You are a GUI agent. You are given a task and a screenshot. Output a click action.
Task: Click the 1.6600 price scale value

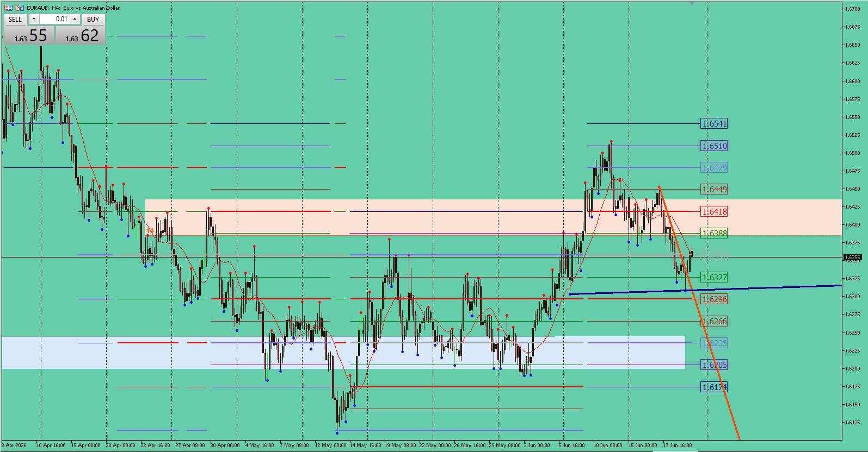pos(852,81)
